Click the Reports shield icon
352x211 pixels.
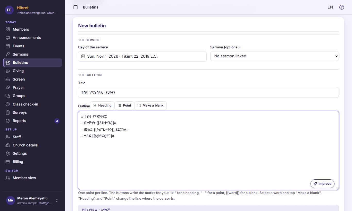pyautogui.click(x=8, y=121)
